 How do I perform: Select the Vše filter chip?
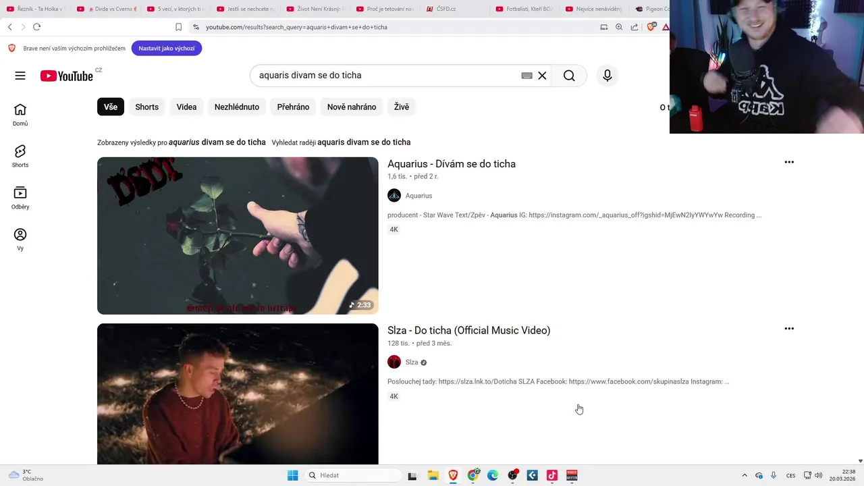pyautogui.click(x=111, y=107)
